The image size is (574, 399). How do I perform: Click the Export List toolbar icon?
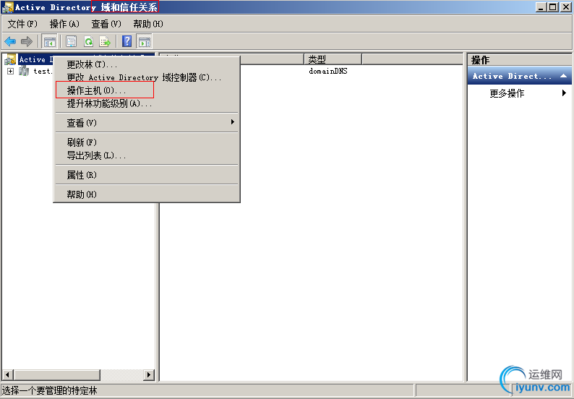pos(105,41)
